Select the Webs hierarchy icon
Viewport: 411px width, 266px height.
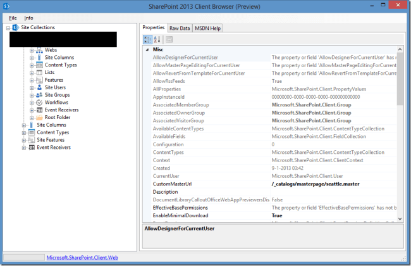39,50
